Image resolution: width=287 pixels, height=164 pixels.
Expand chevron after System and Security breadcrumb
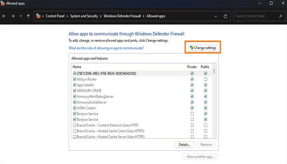coord(100,16)
